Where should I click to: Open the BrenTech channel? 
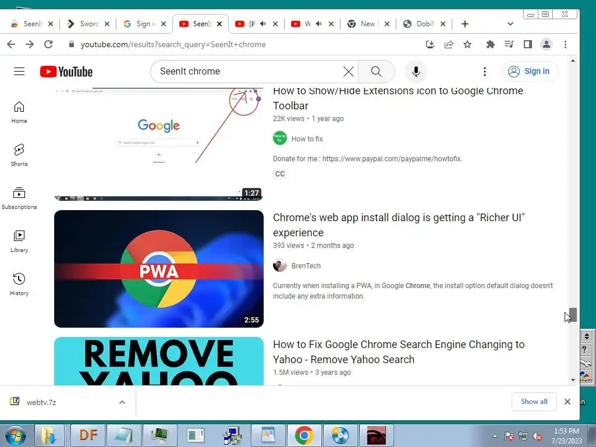tap(306, 265)
